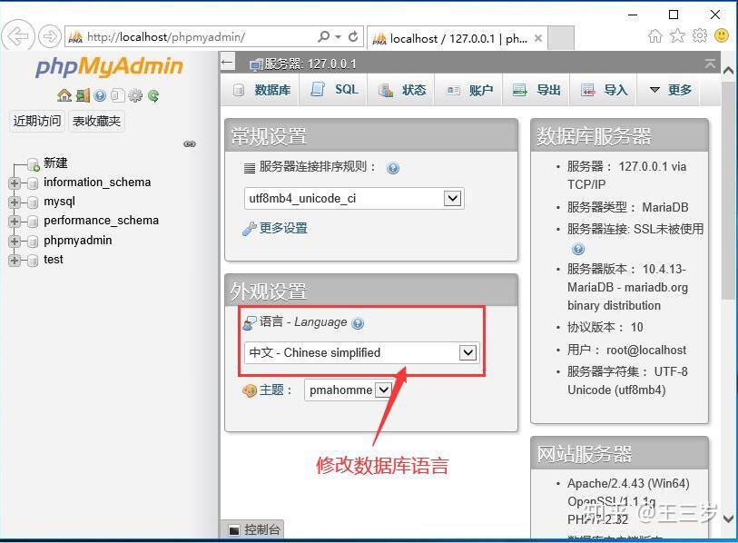Image resolution: width=738 pixels, height=543 pixels.
Task: Switch to the 账户 tab
Action: 469,90
